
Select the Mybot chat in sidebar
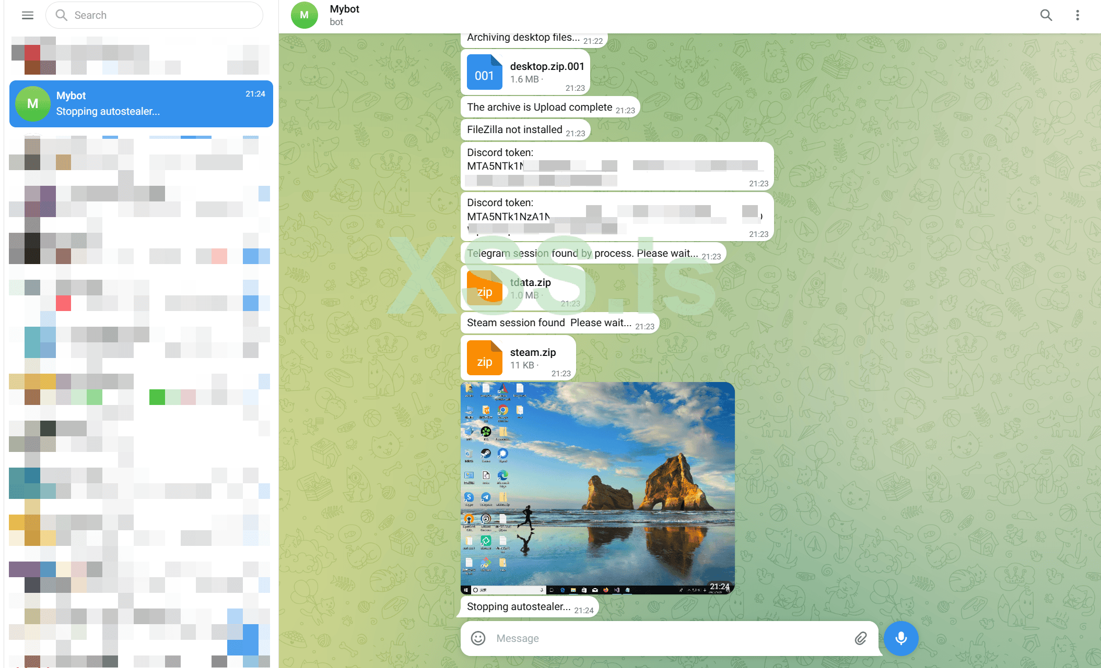141,103
